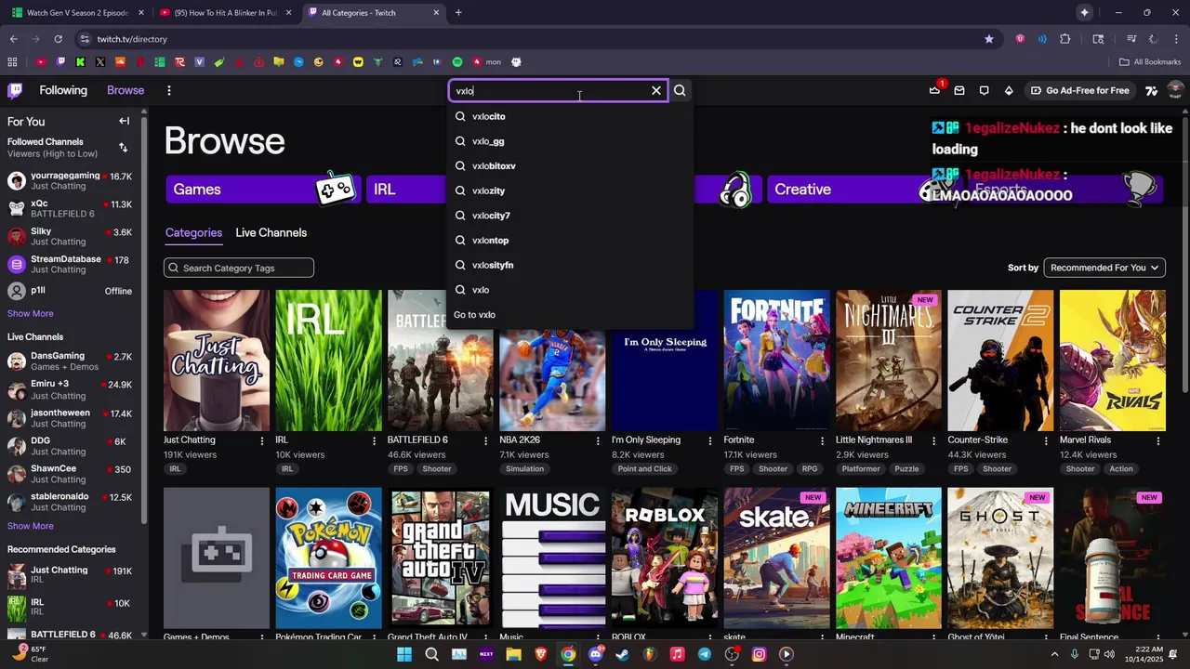
Task: Open the Little Nightmares III thumbnail
Action: (x=889, y=361)
